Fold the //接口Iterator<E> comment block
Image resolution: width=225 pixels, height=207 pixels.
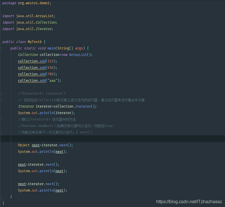coord(1,119)
